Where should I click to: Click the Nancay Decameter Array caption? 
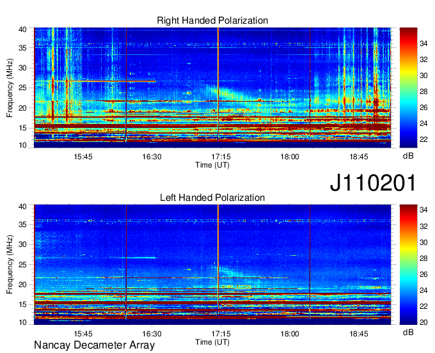94,345
